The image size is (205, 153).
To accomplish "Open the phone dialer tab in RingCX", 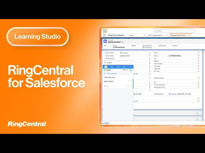I will [x=112, y=67].
